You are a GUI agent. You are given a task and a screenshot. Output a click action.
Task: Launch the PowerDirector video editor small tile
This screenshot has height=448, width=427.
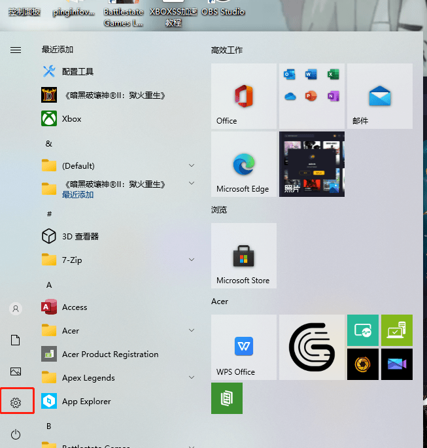click(396, 364)
